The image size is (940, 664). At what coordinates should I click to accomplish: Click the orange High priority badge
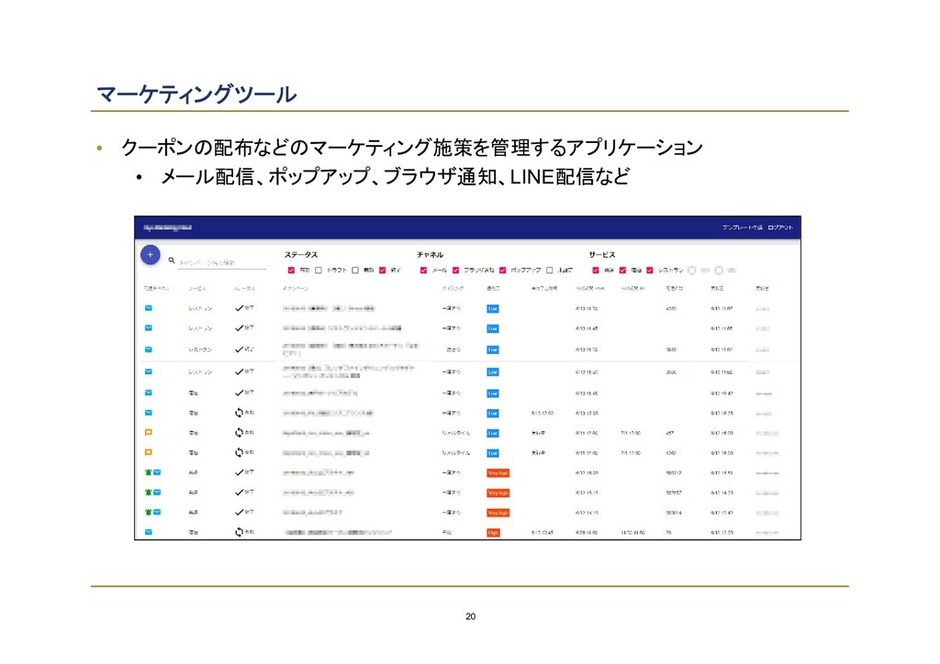pyautogui.click(x=493, y=533)
